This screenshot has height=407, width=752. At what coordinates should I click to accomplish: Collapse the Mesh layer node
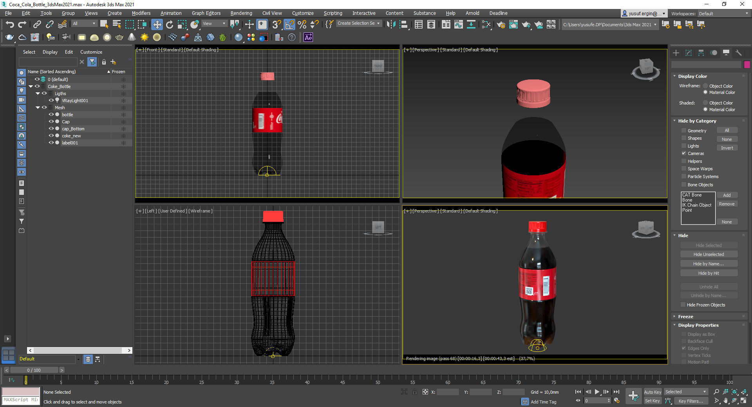(38, 108)
